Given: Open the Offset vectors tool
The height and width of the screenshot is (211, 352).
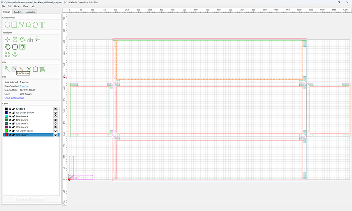Looking at the screenshot, I should [x=8, y=47].
